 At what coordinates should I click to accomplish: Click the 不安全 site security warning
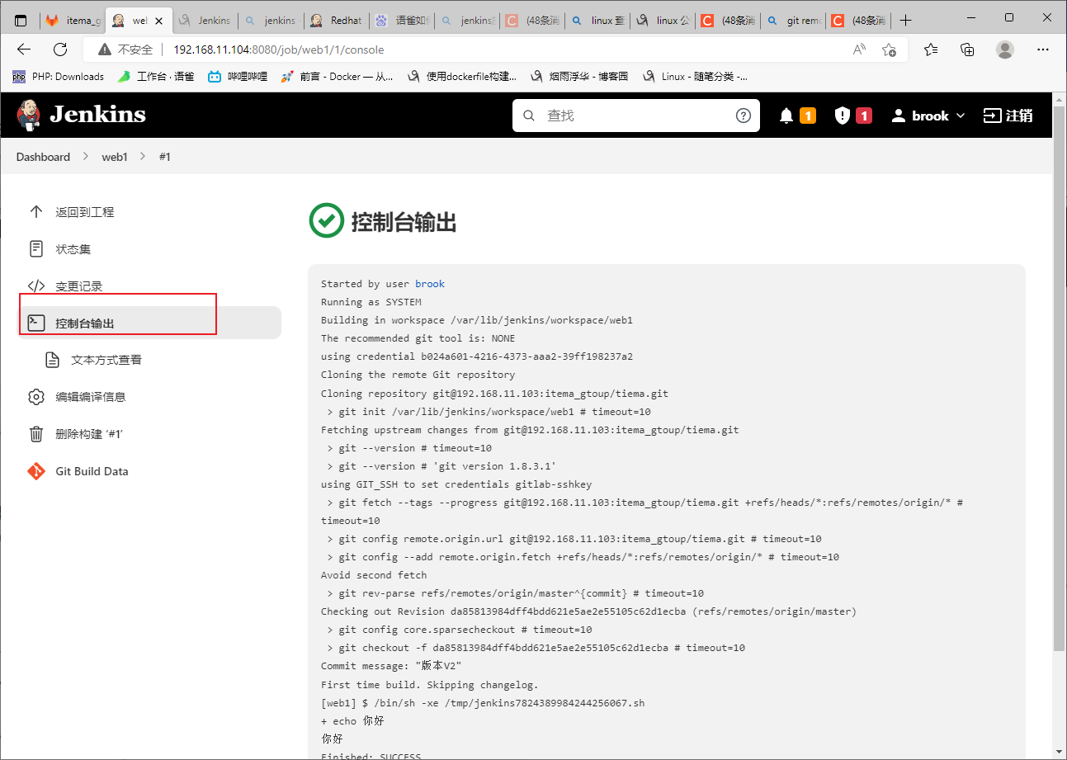point(125,50)
